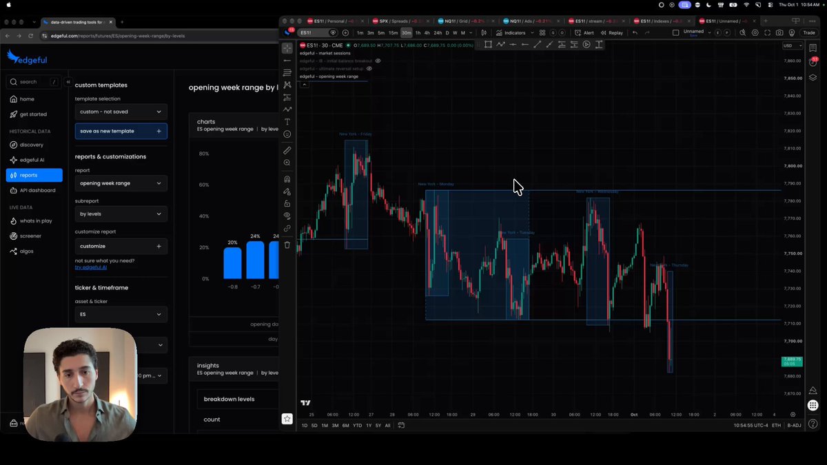Open the report dropdown showing opening week range
827x465 pixels.
(x=121, y=183)
